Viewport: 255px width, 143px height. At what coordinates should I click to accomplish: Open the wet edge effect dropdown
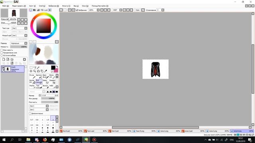coord(26,35)
